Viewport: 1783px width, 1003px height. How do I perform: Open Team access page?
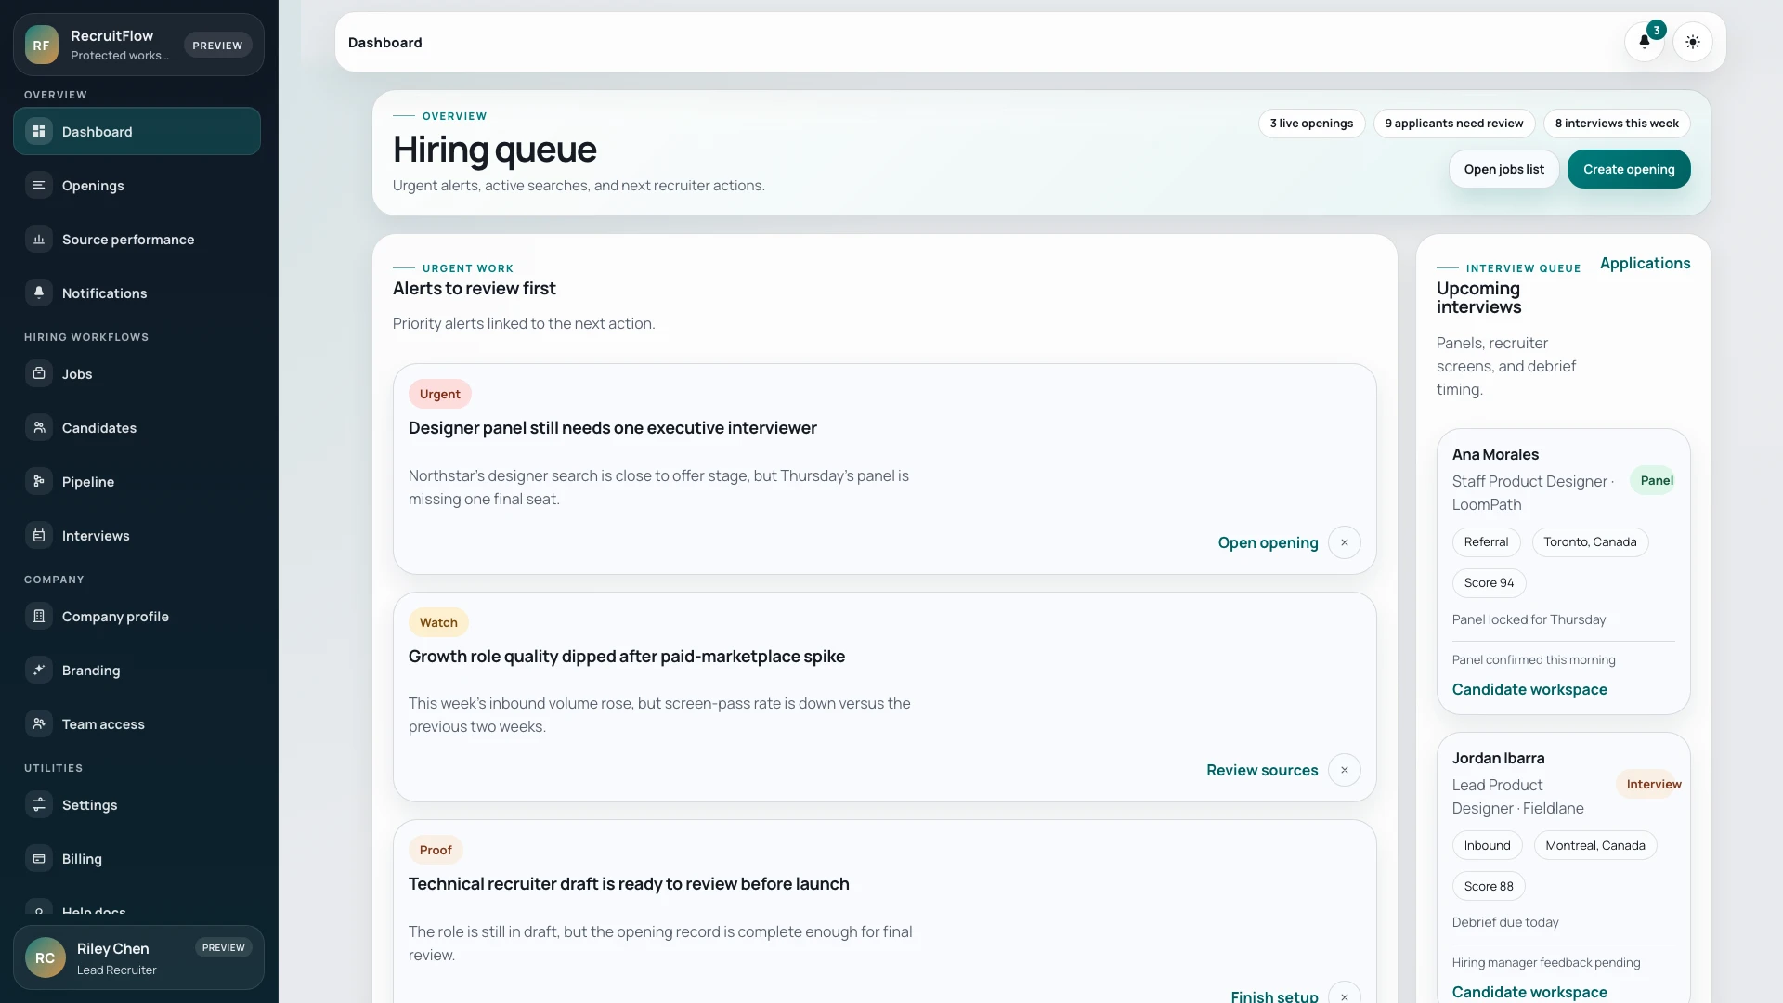pos(137,723)
